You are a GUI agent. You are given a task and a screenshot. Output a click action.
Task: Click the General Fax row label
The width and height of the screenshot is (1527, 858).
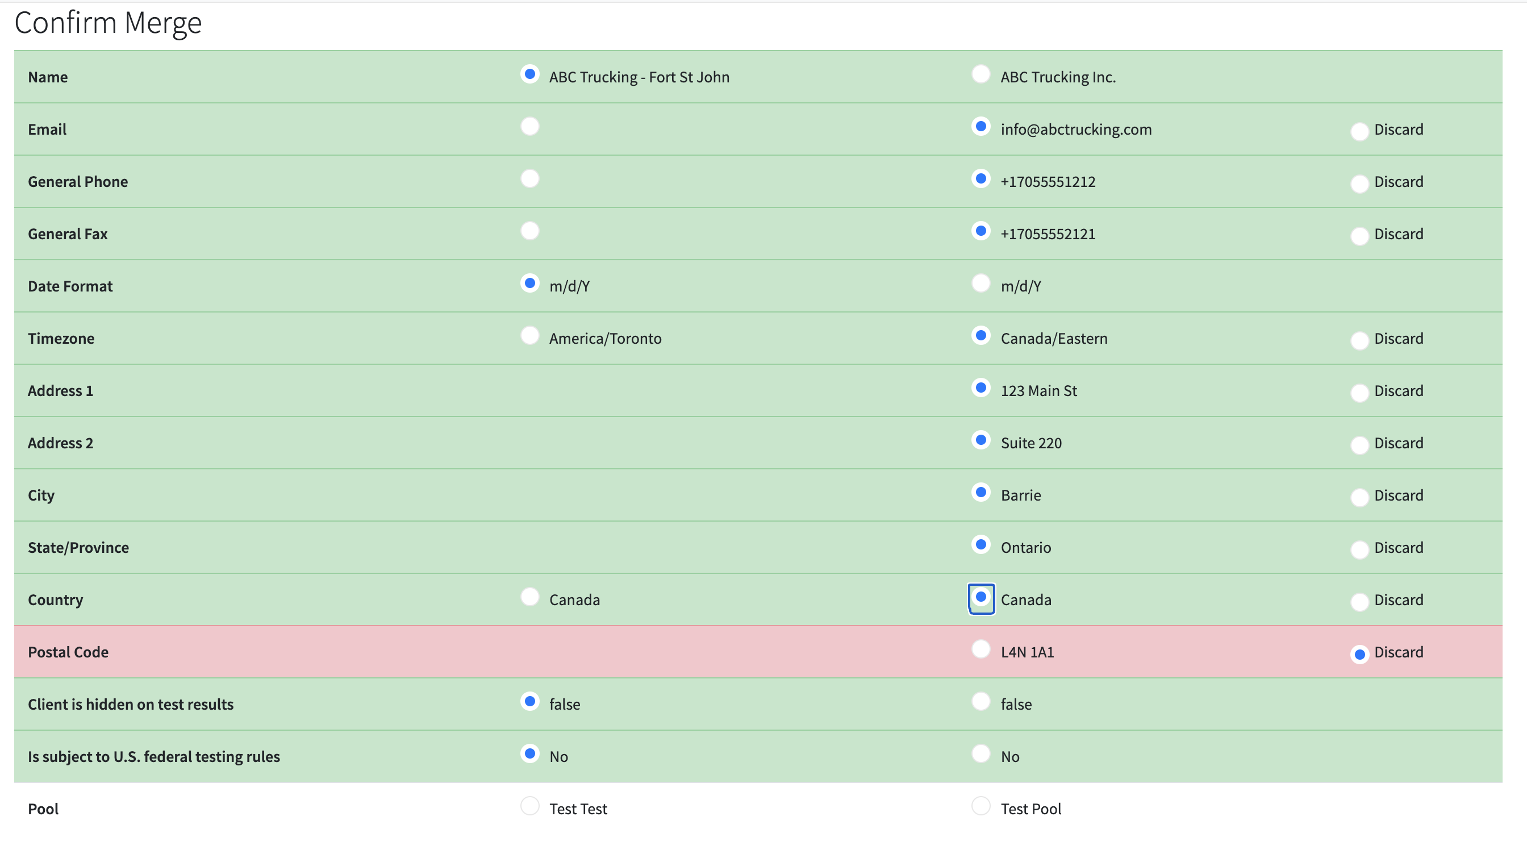coord(68,234)
